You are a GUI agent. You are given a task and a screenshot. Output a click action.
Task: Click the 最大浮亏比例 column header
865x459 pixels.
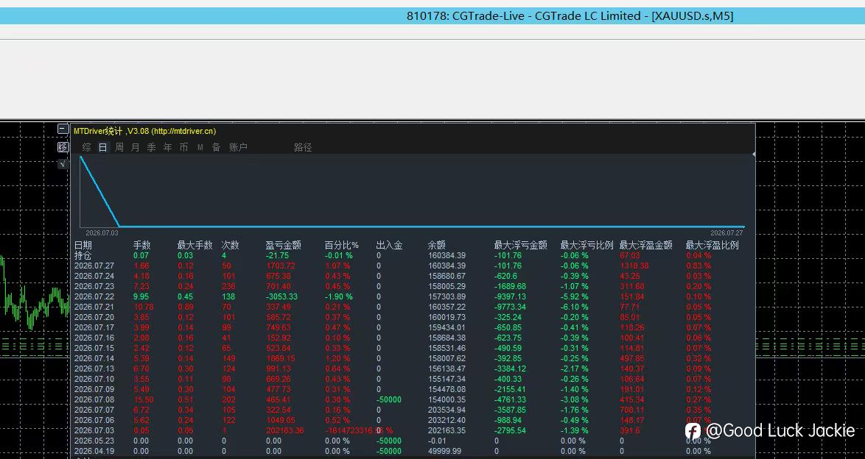click(x=587, y=245)
